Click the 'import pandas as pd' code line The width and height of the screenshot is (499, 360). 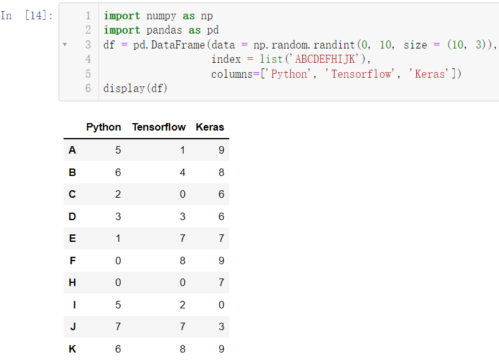pyautogui.click(x=161, y=30)
